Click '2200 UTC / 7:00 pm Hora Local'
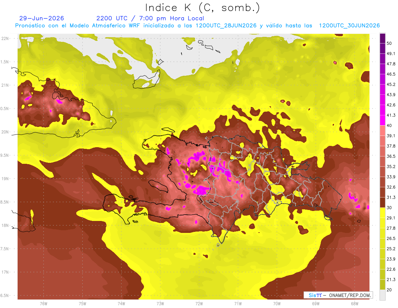The height and width of the screenshot is (308, 398). (x=150, y=18)
